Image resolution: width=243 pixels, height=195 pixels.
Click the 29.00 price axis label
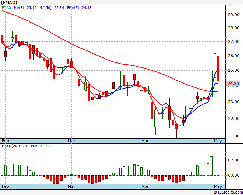234,15
